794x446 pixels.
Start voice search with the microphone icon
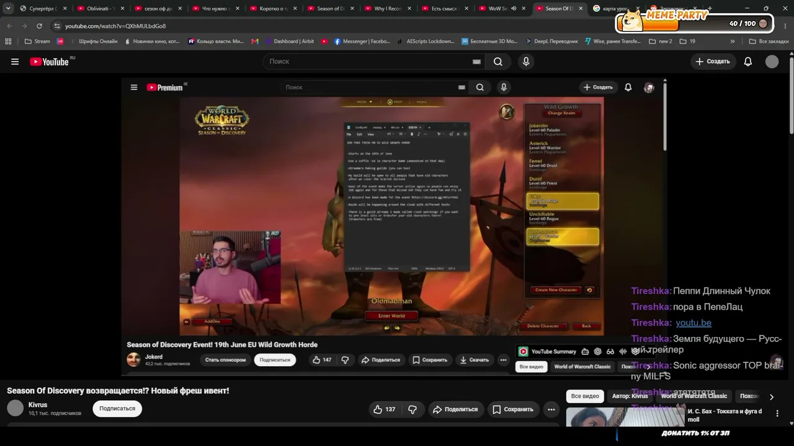pyautogui.click(x=526, y=61)
